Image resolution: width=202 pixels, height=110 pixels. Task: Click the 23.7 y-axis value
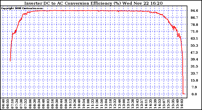pos(194,73)
